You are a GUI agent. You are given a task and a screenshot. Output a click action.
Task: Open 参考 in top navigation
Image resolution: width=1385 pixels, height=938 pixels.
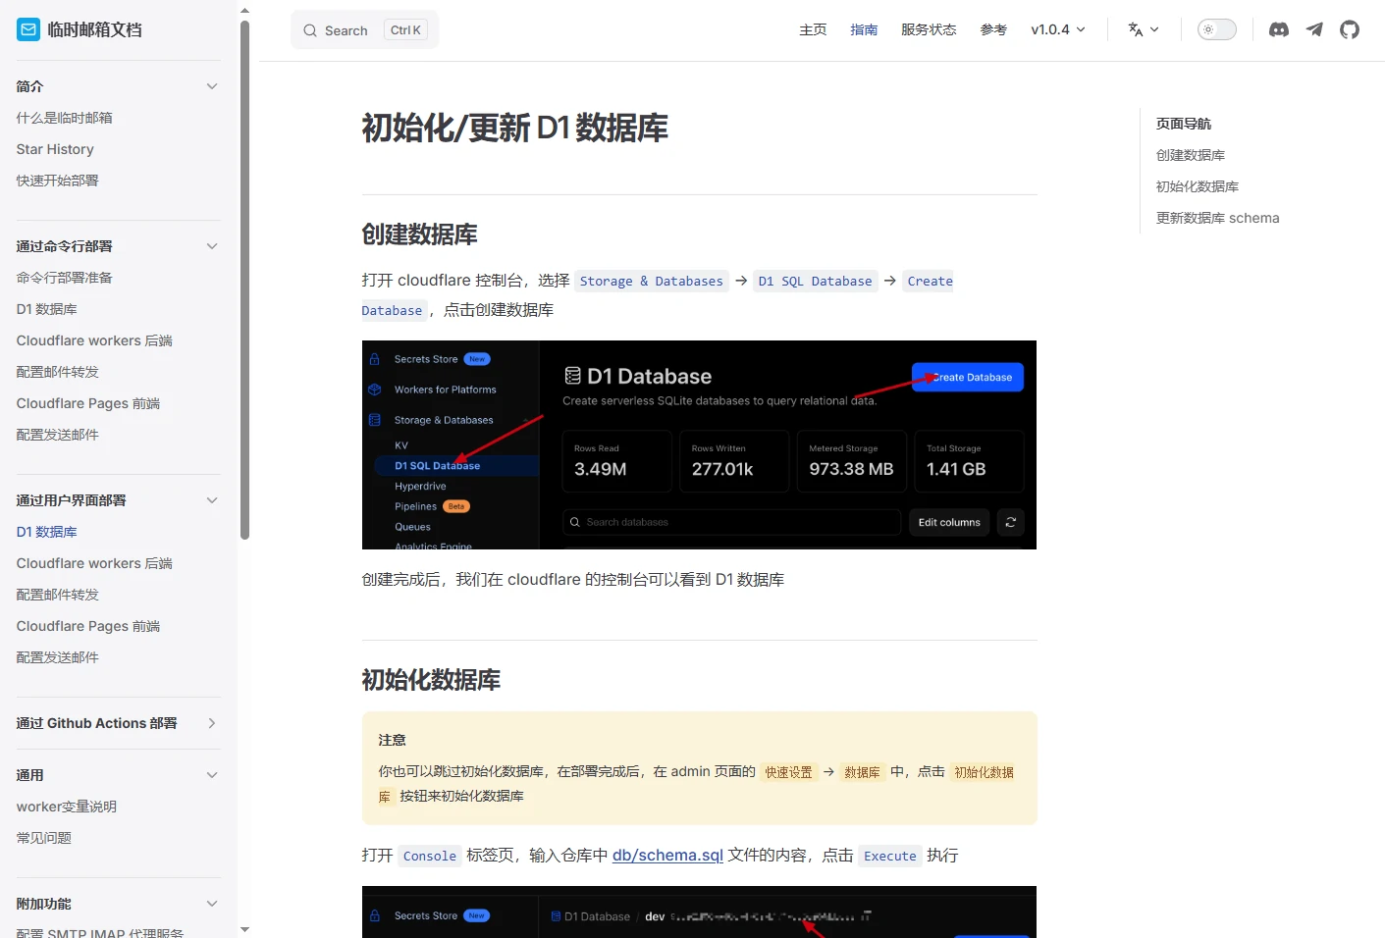(993, 29)
